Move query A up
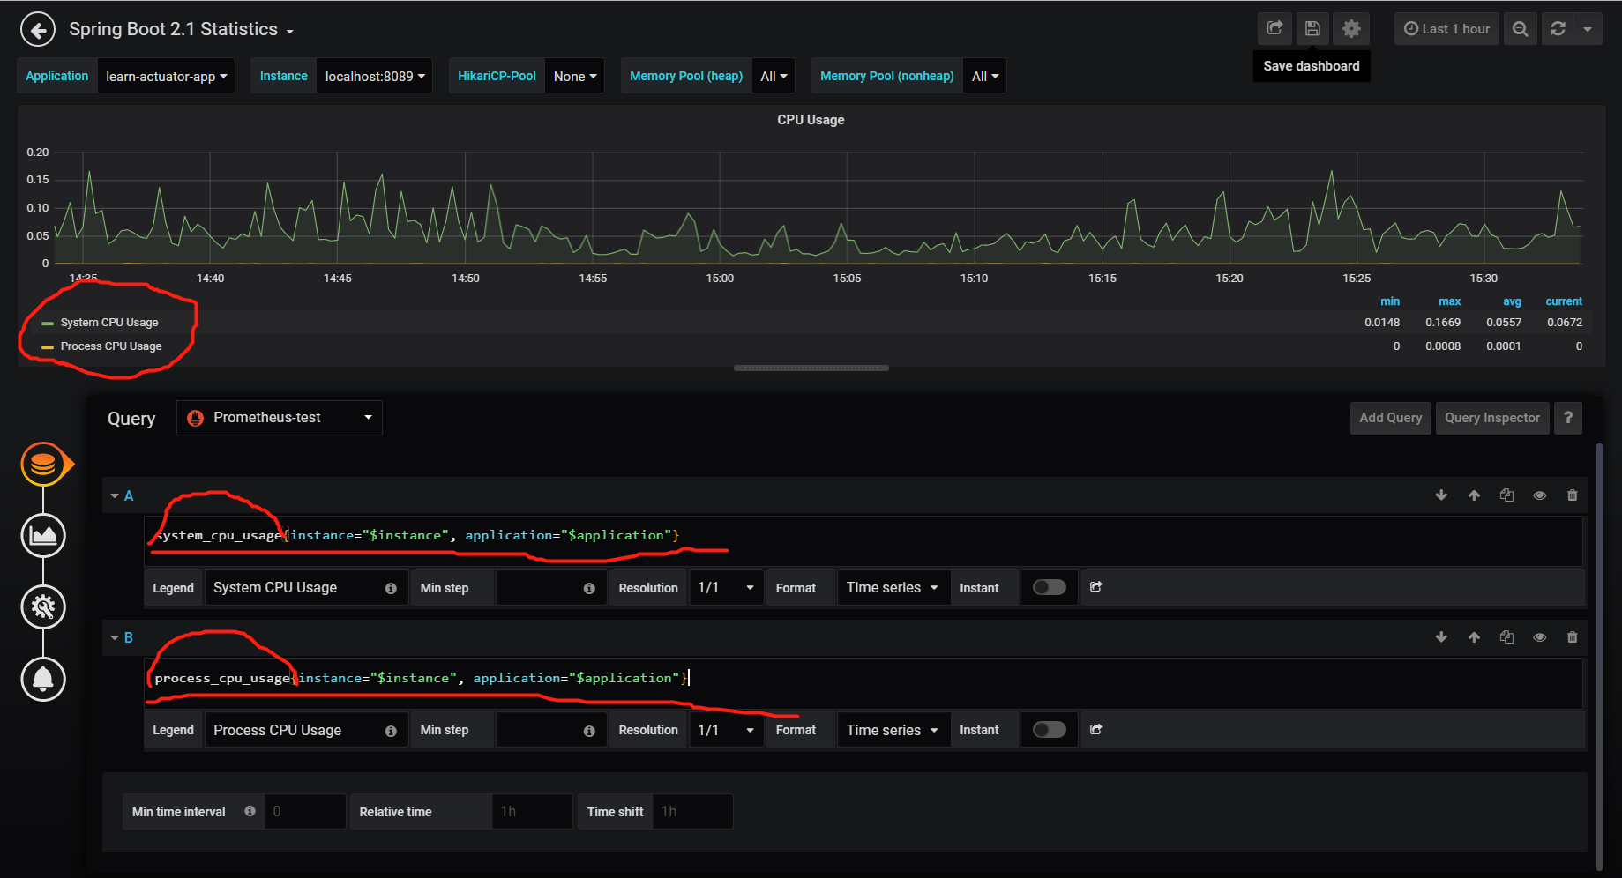 1474,495
